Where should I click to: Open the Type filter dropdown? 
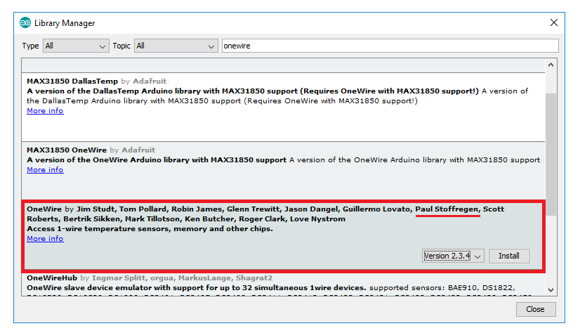pyautogui.click(x=74, y=46)
